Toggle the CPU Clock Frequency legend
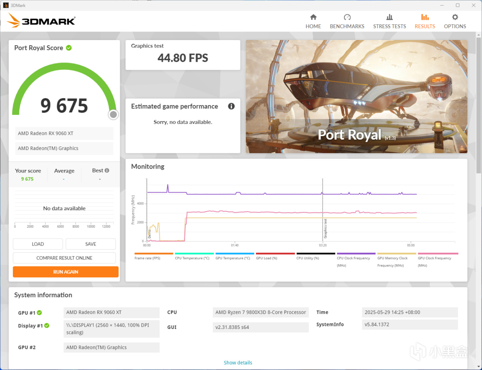Image resolution: width=482 pixels, height=370 pixels. click(356, 260)
